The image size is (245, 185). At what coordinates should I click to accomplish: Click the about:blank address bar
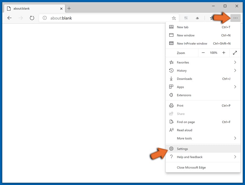point(105,18)
